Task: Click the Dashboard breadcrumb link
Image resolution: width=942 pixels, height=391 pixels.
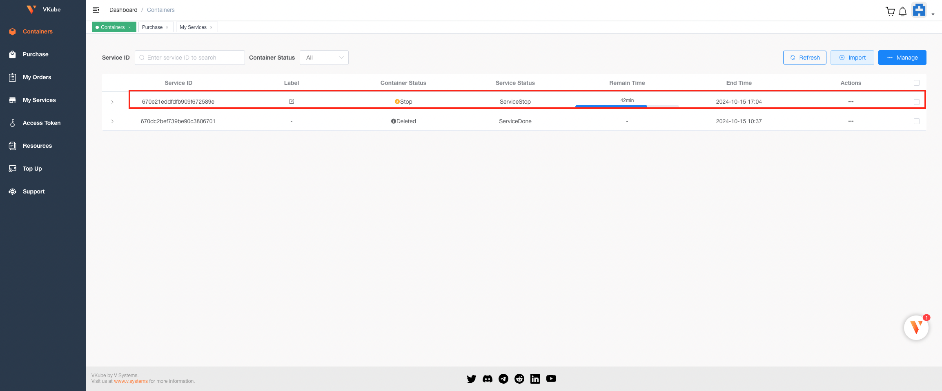Action: (123, 10)
